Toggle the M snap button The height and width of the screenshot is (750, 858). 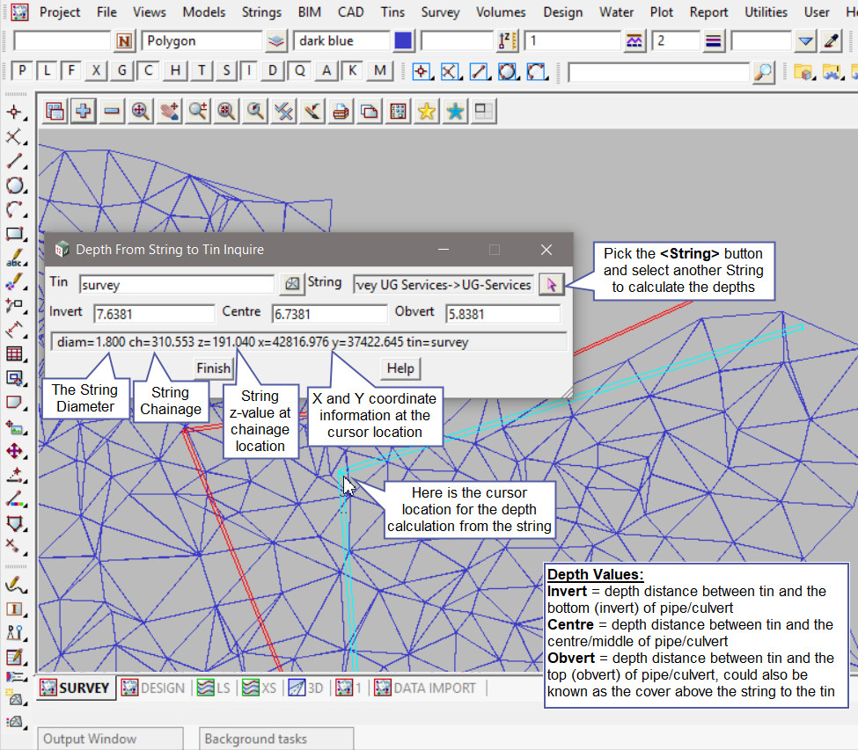click(379, 71)
